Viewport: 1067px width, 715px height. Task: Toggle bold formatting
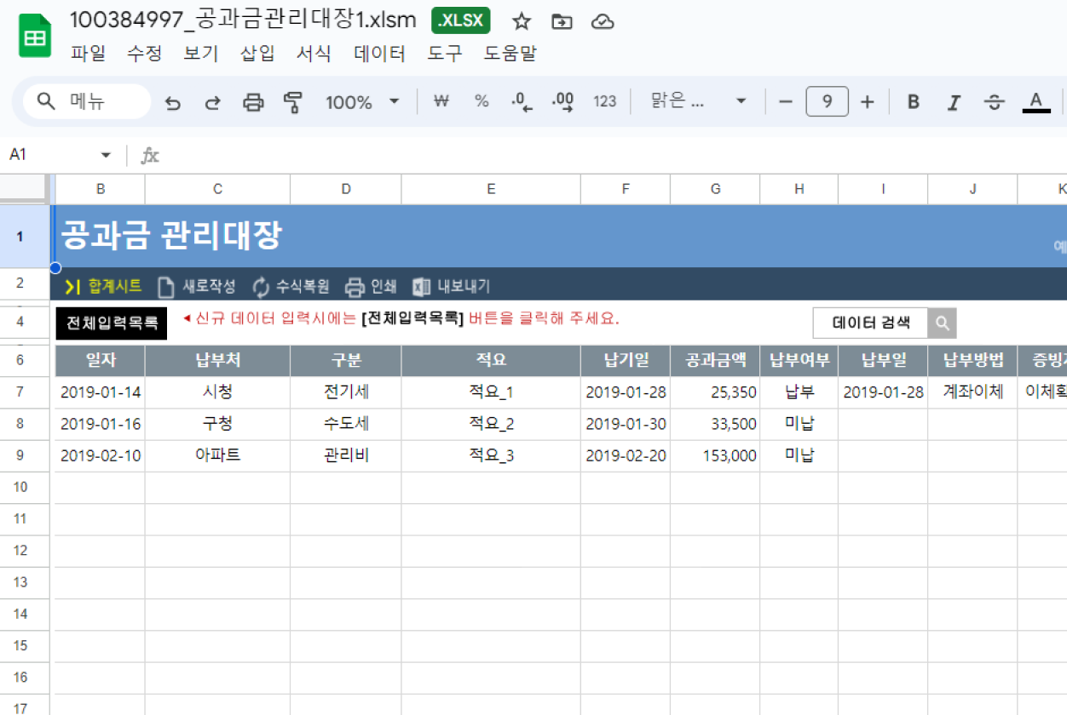coord(914,102)
